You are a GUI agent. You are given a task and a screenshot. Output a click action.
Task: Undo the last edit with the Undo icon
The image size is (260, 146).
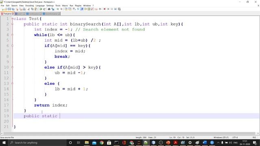coord(41,9)
